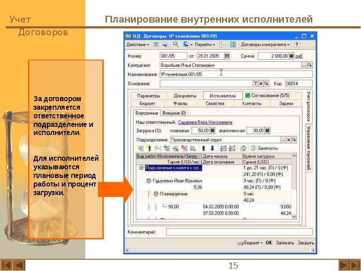Collapse the Планируемые tree node
This screenshot has height=271, width=361.
coord(156,194)
